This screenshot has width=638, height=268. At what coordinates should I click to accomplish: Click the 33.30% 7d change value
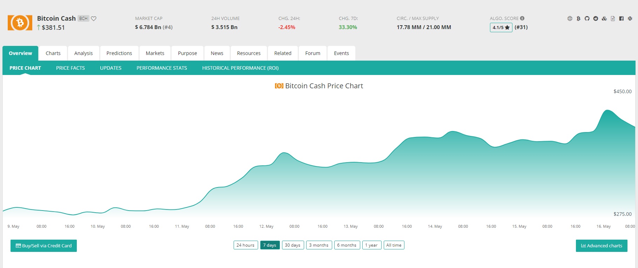(x=348, y=27)
